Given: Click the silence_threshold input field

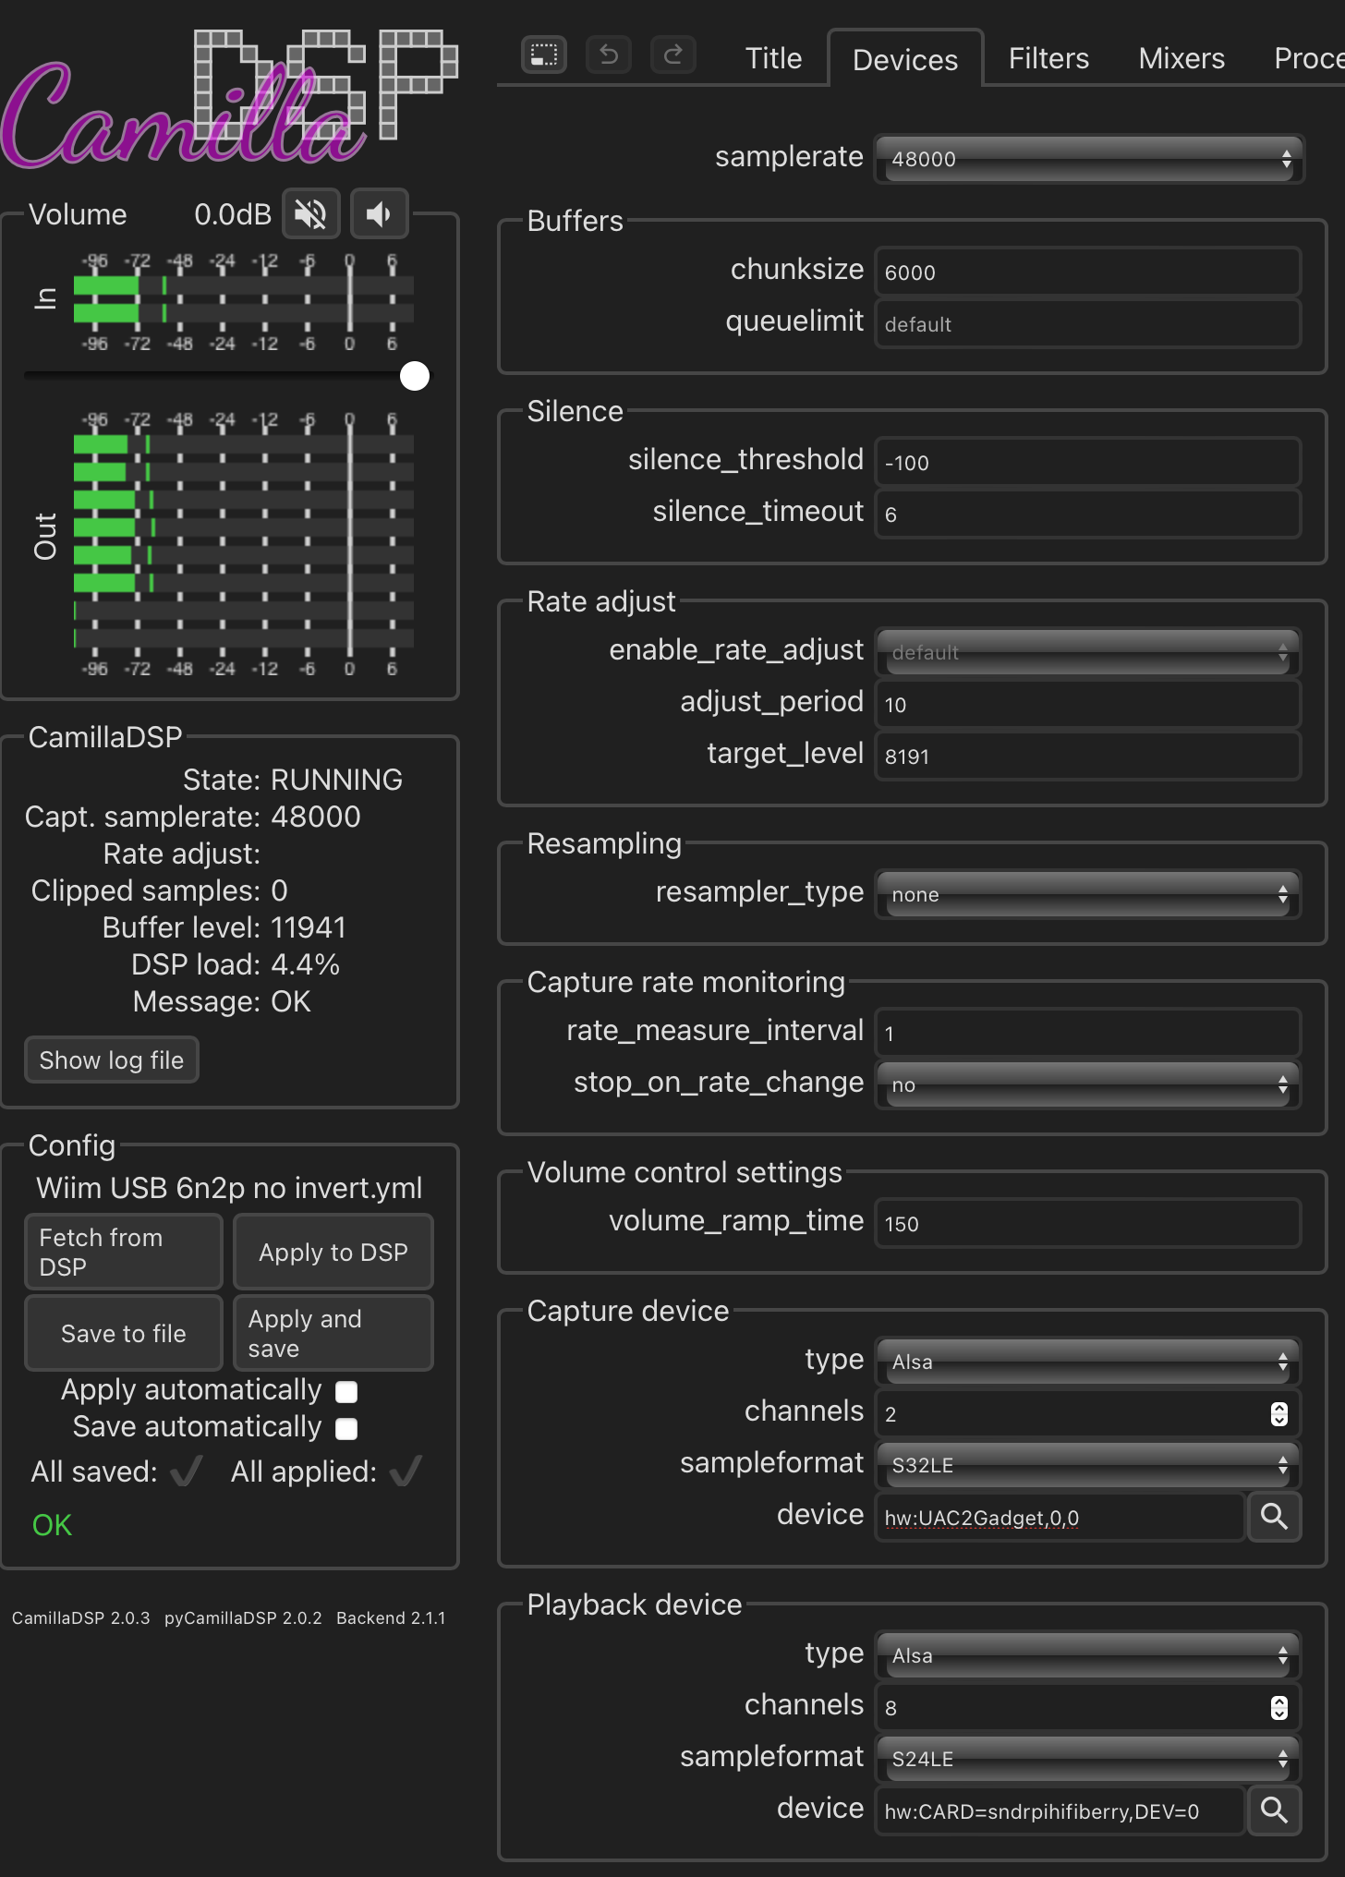Looking at the screenshot, I should pyautogui.click(x=1088, y=462).
